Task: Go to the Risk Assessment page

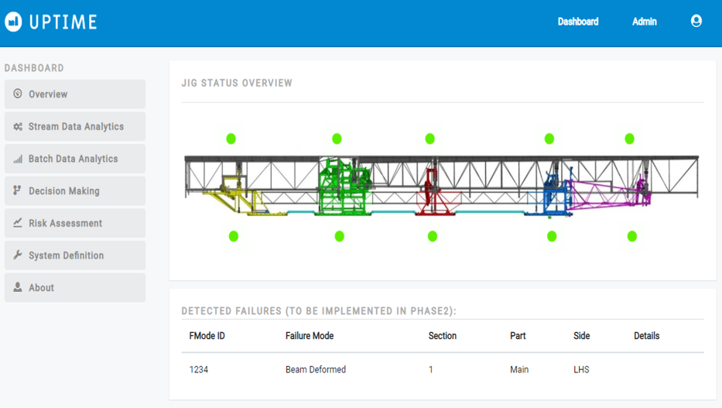Action: 75,223
